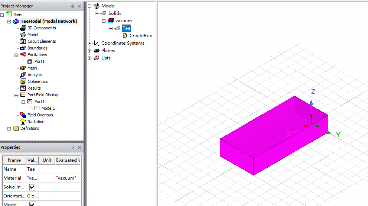Click the Coordinate Systems icon
Viewport: 368px width, 206px height.
[97, 43]
